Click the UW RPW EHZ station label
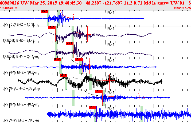Viewport: 191px width, 122px height. [20, 72]
